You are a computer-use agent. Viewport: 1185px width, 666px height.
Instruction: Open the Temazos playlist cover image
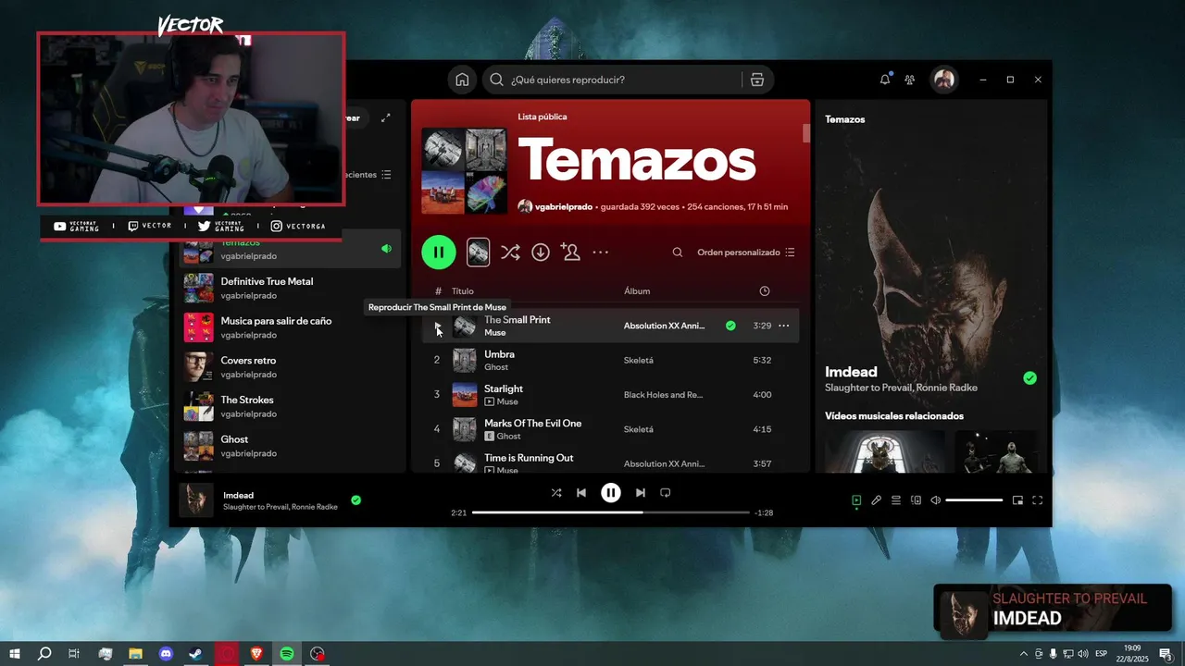(465, 171)
